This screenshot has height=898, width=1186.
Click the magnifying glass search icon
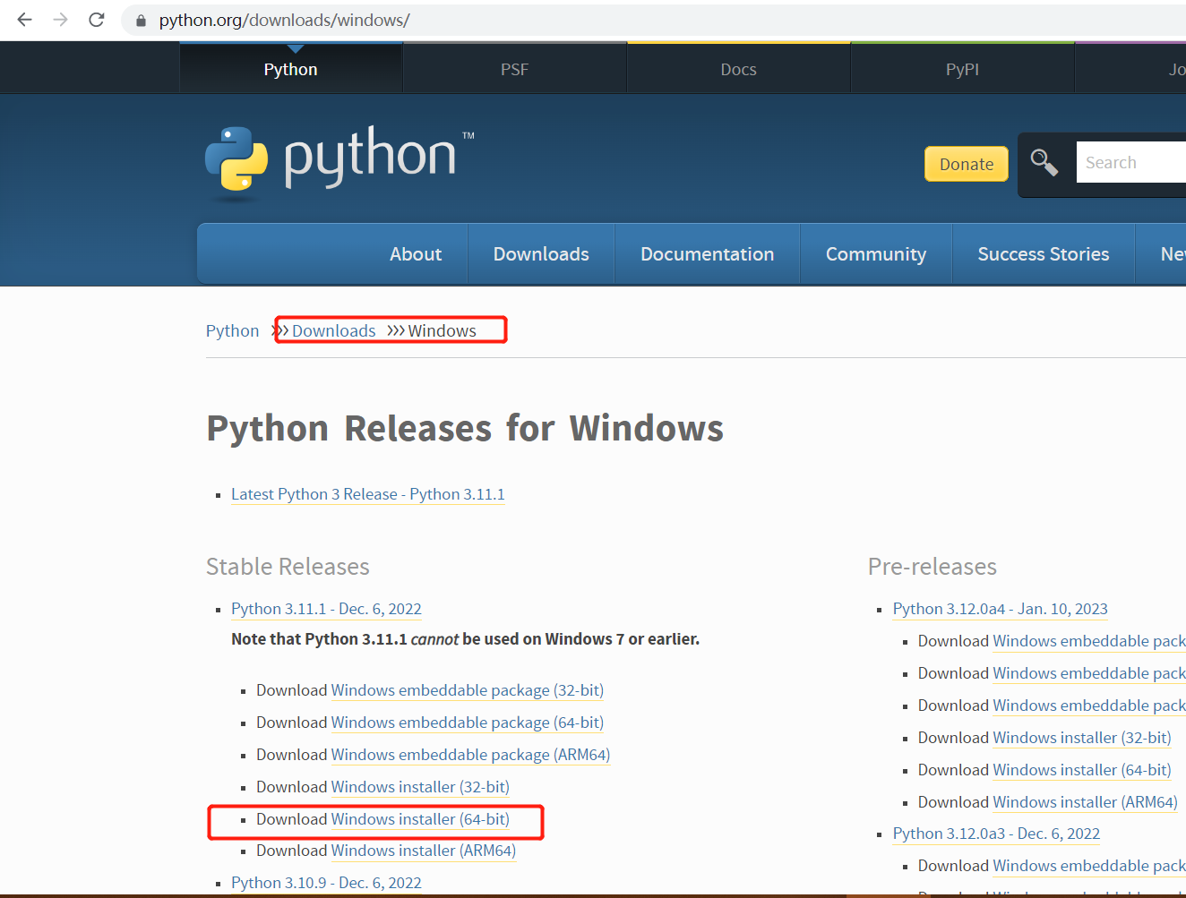pos(1044,162)
